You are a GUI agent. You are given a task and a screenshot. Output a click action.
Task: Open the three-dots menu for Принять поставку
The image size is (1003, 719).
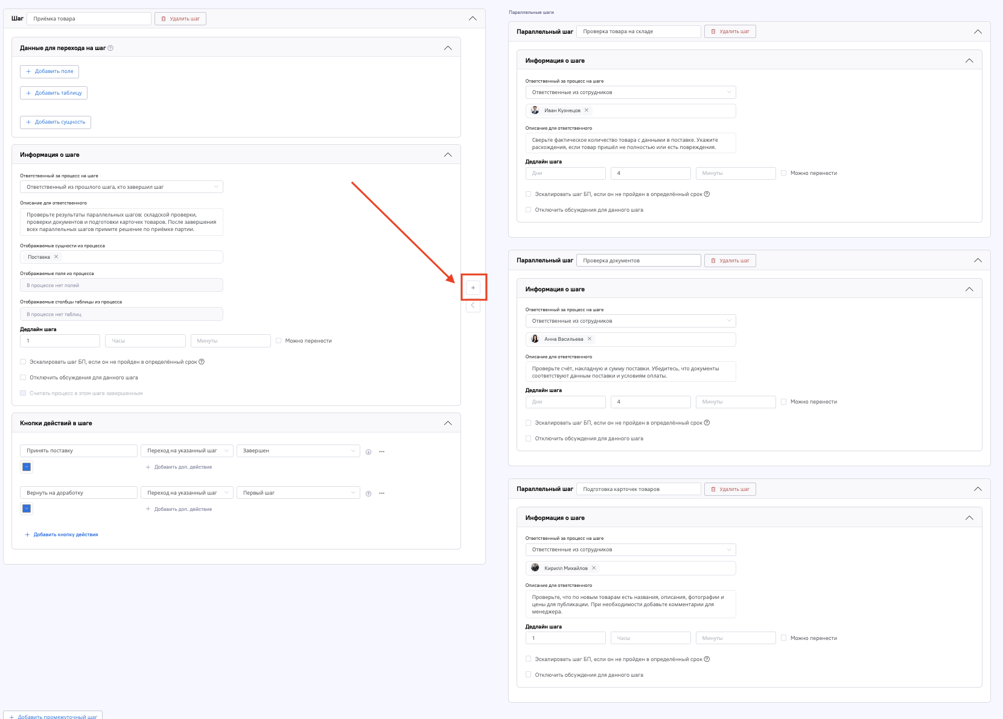(382, 452)
